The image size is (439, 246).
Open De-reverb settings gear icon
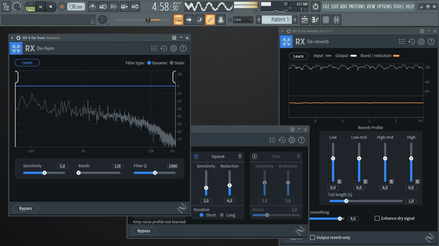click(x=421, y=42)
